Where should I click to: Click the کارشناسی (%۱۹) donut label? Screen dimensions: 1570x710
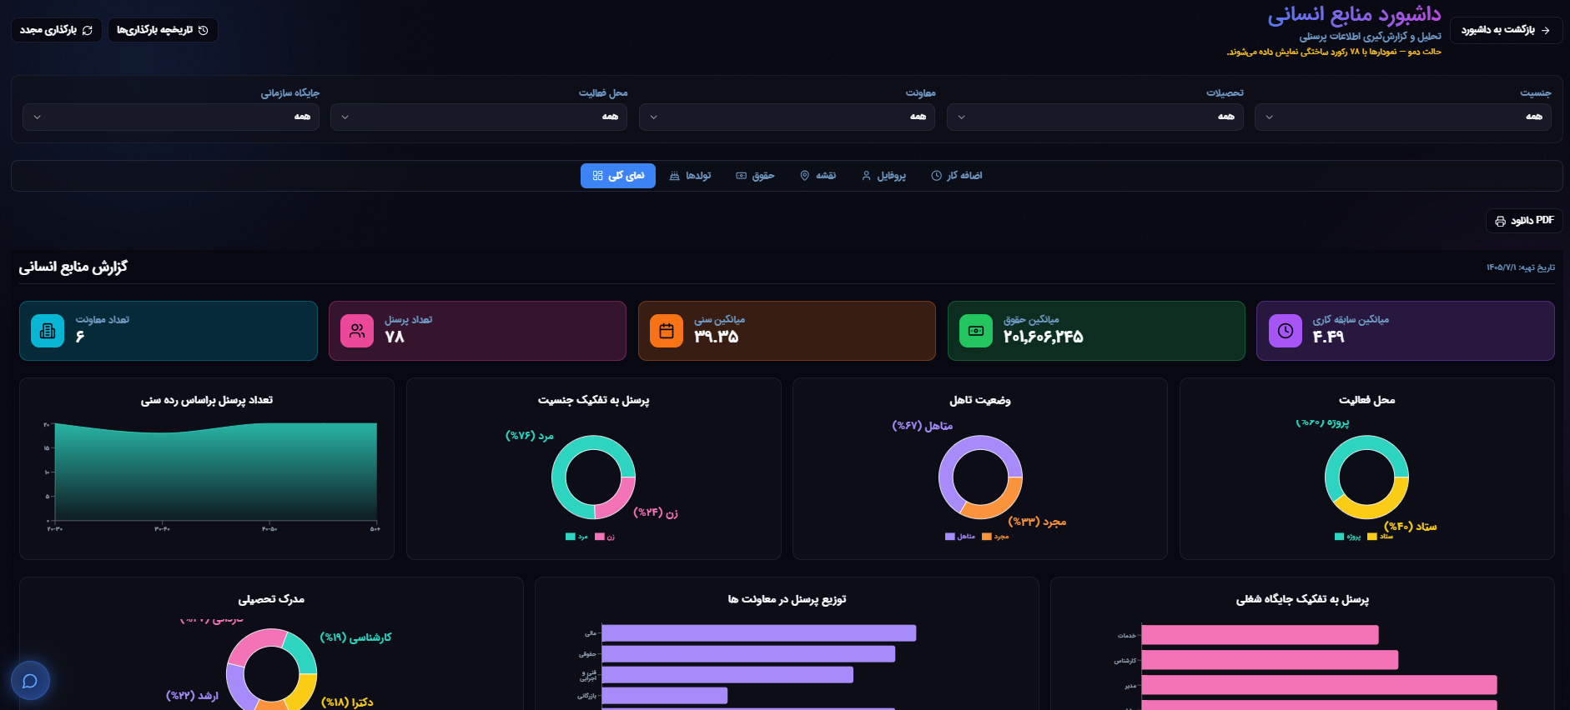click(356, 637)
